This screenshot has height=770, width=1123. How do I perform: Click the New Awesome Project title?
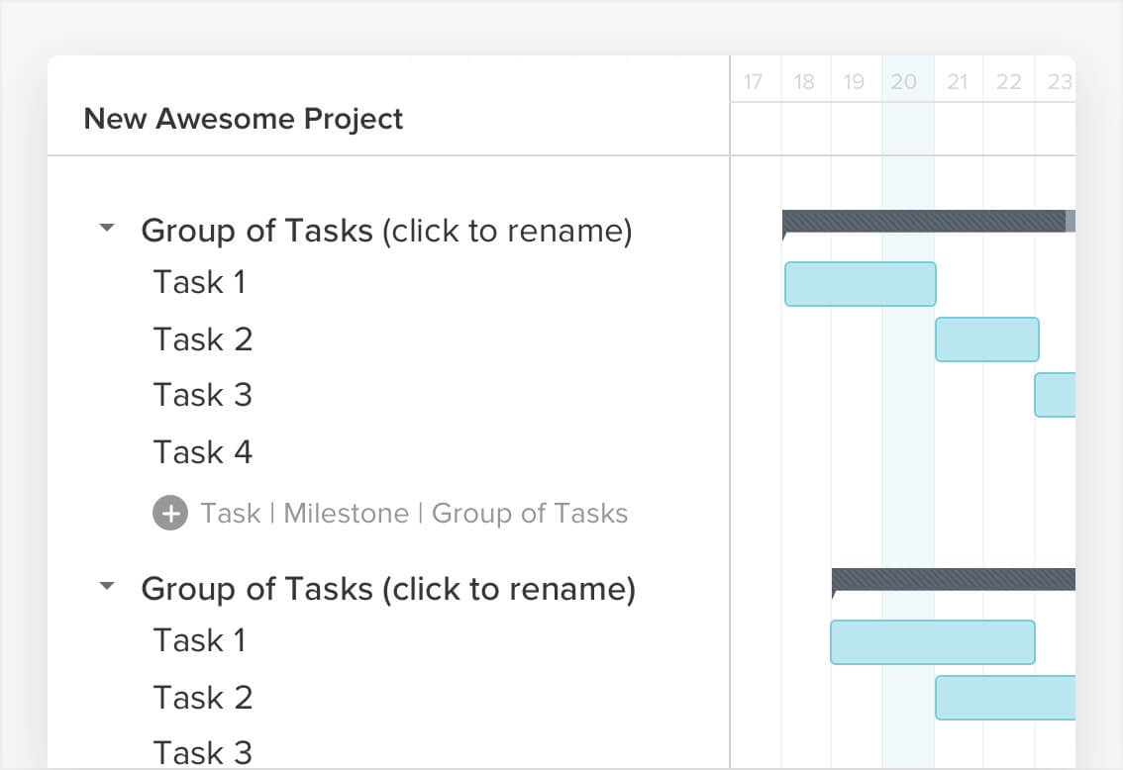[x=244, y=119]
